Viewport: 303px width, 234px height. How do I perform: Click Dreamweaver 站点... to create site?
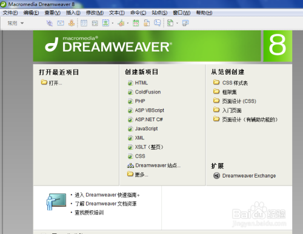[x=158, y=165]
